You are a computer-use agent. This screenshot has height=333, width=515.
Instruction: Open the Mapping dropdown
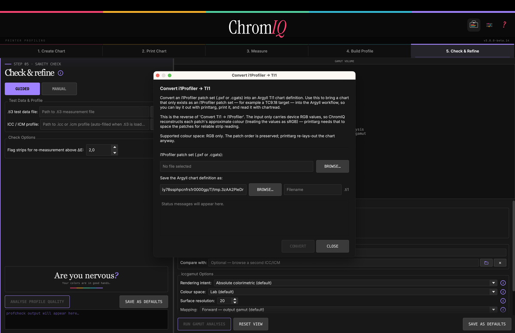pyautogui.click(x=348, y=309)
